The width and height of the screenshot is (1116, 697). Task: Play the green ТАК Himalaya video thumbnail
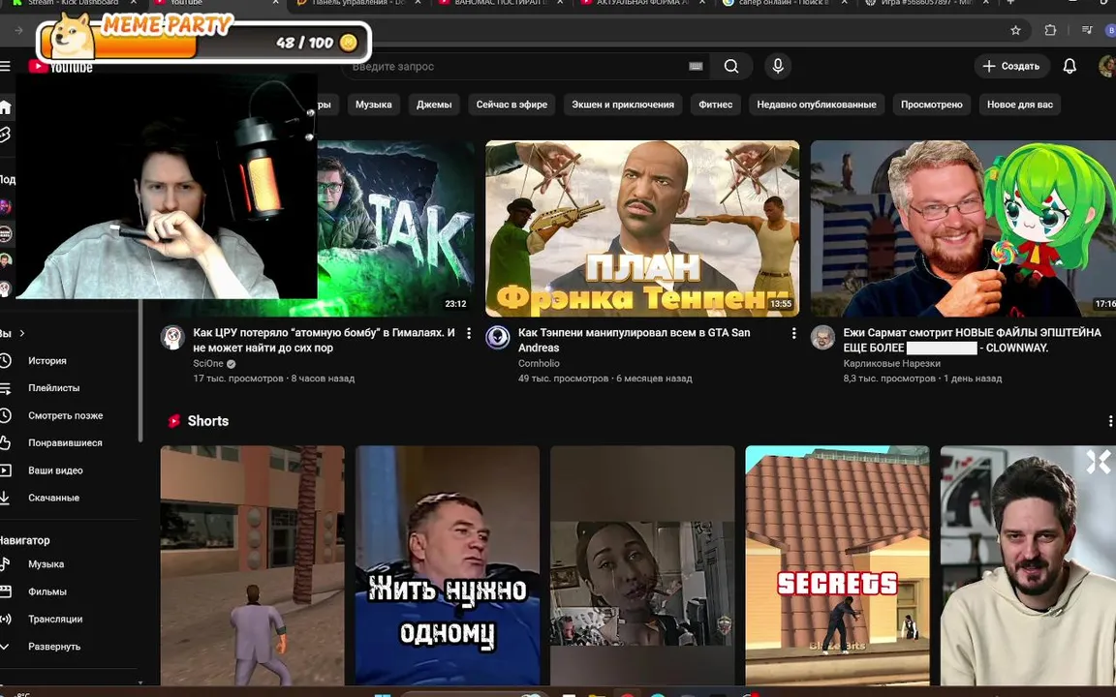point(395,228)
